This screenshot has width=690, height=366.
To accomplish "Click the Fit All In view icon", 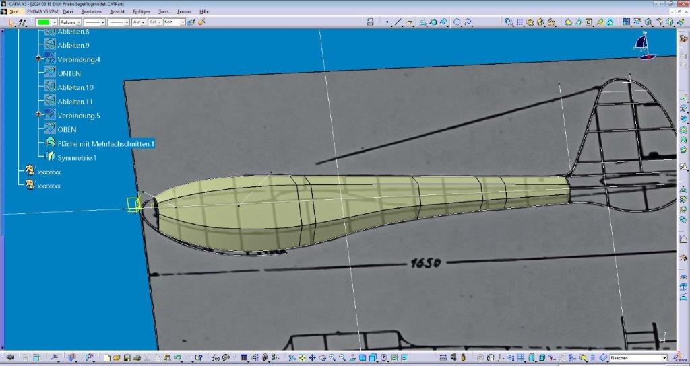I will coord(303,358).
